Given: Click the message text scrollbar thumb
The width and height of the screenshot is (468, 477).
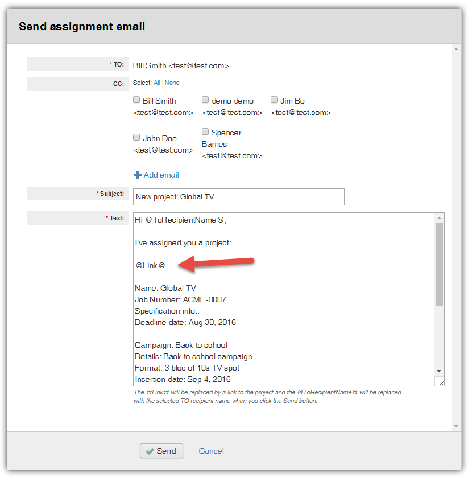Looking at the screenshot, I should (x=439, y=264).
